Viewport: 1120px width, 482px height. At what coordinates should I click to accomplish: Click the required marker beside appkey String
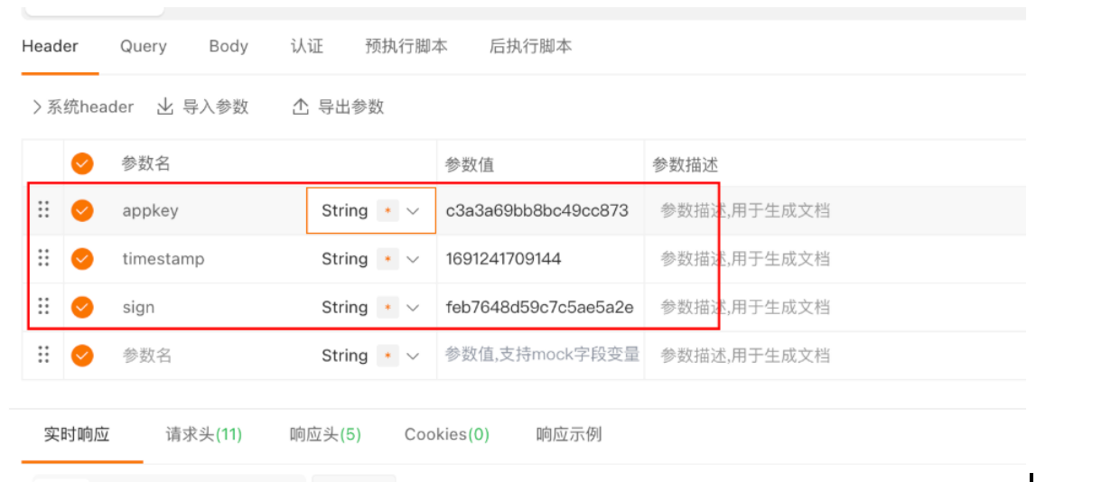pos(387,211)
